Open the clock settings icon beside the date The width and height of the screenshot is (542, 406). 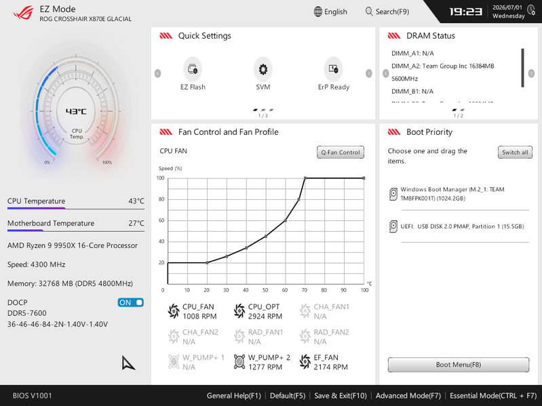pos(531,10)
